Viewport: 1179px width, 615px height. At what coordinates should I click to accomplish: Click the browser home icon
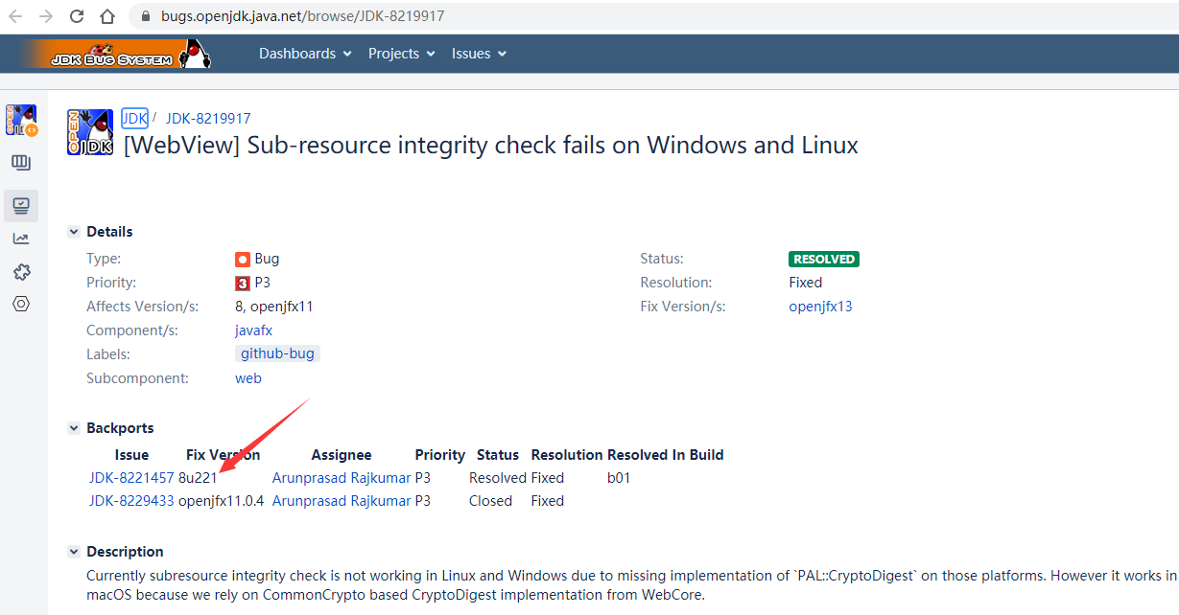point(106,15)
